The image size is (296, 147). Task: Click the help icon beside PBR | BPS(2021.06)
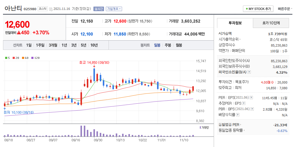[x=252, y=109]
